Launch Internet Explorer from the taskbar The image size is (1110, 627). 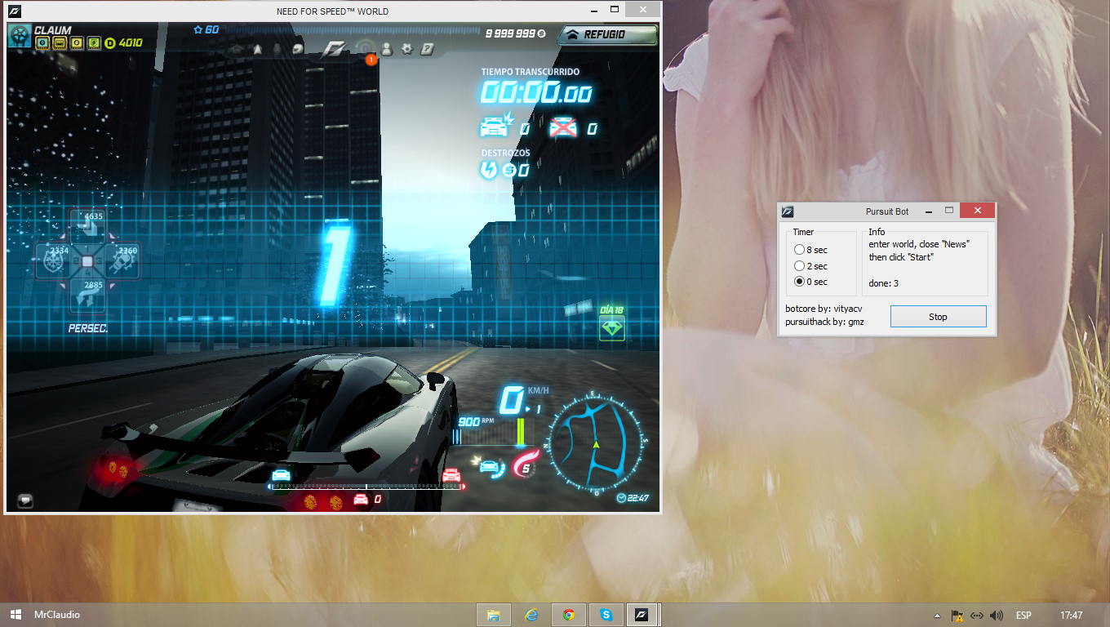(x=531, y=615)
